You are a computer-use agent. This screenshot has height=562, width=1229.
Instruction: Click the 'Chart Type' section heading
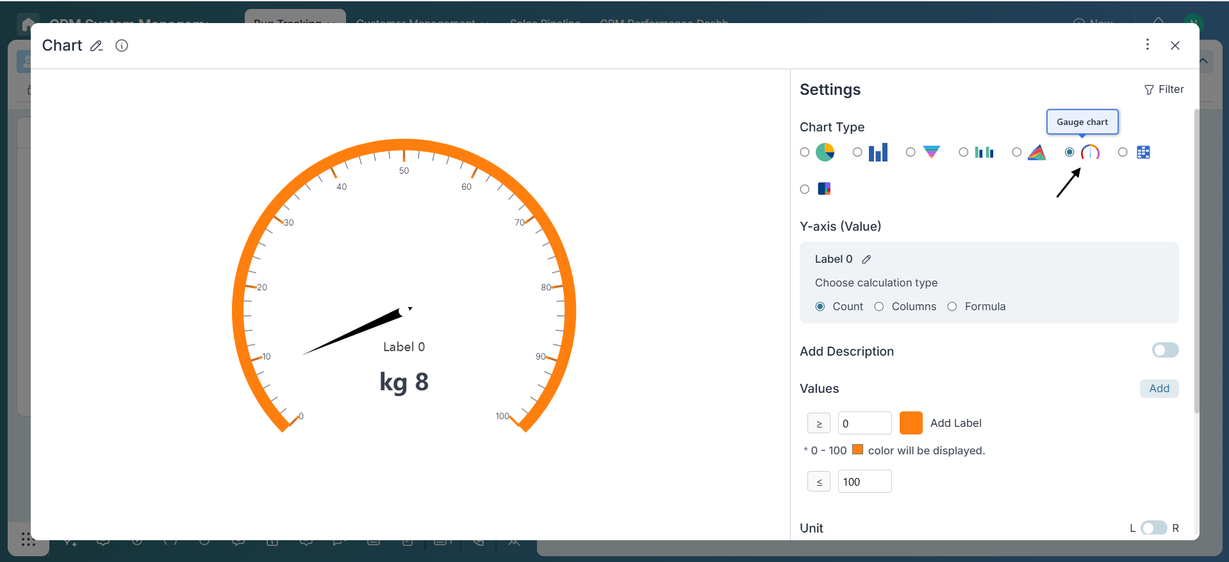[832, 127]
